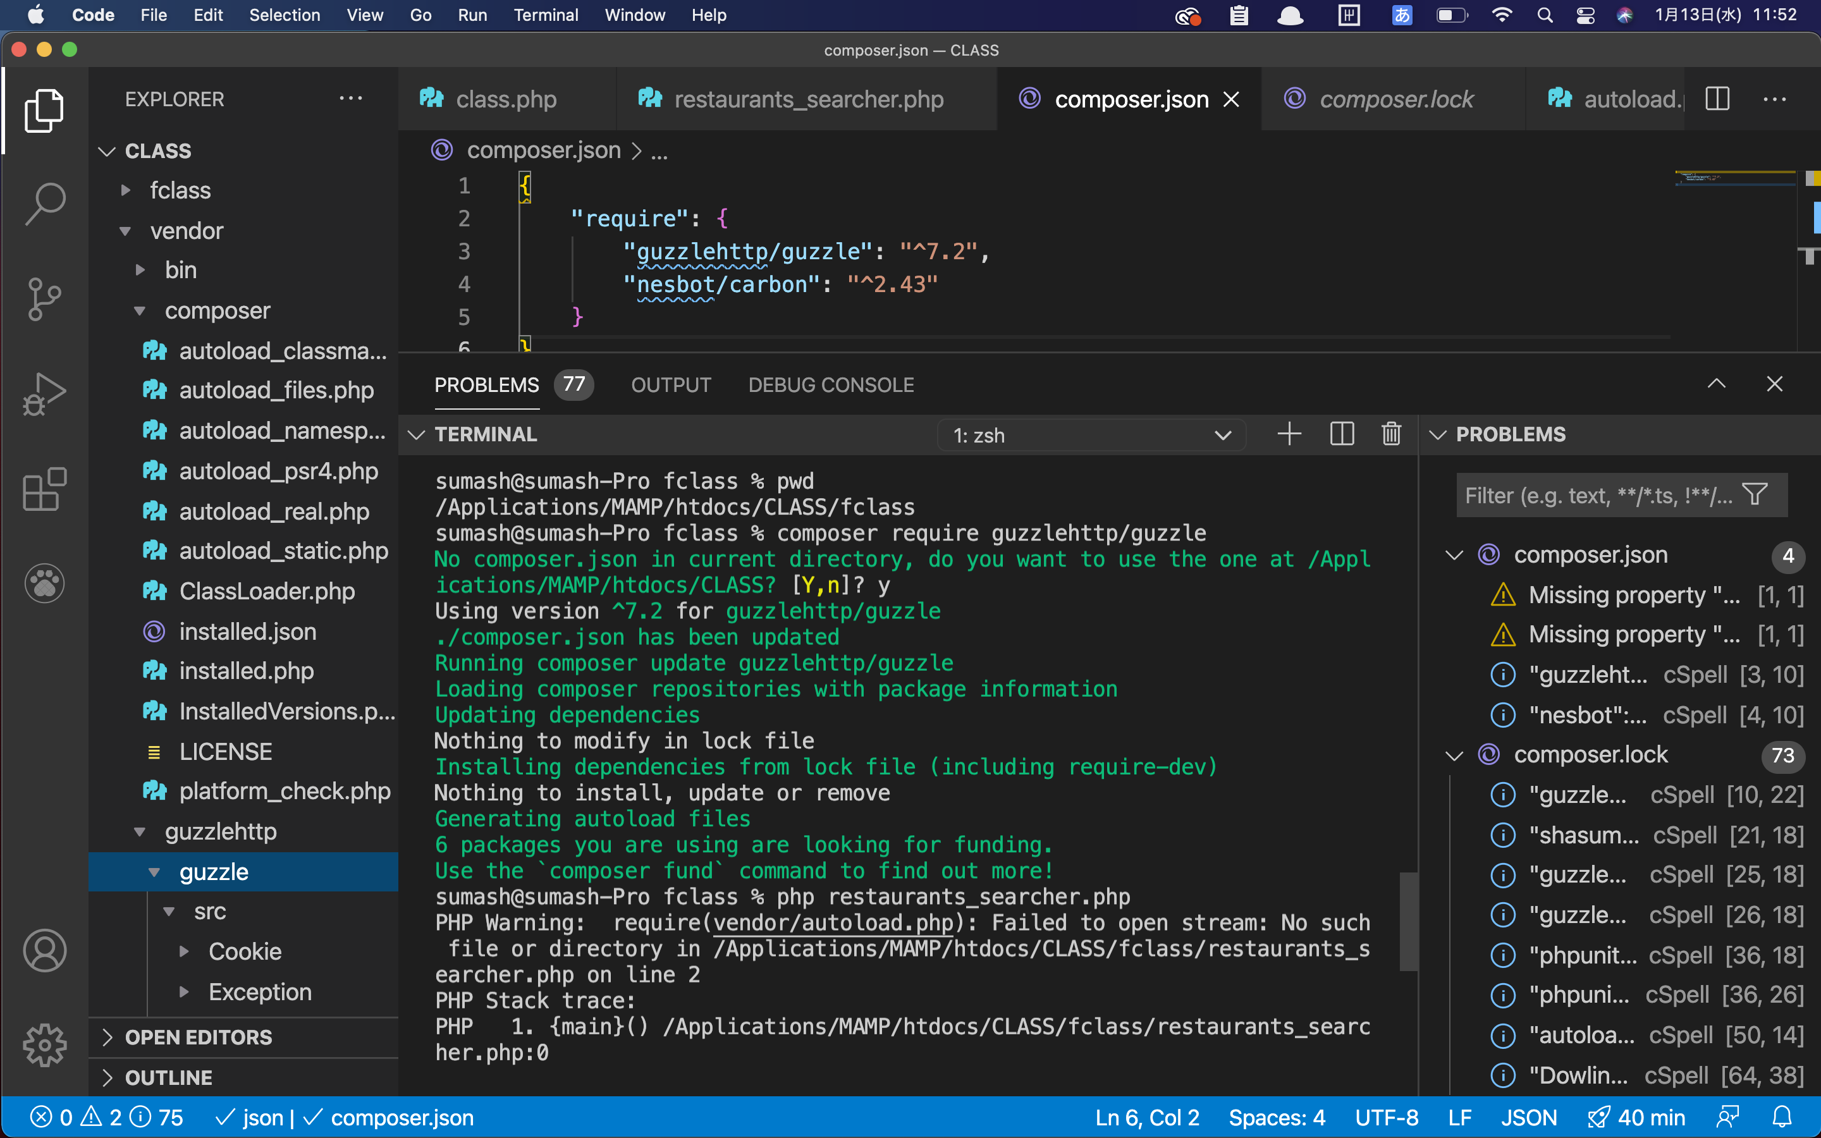This screenshot has width=1821, height=1138.
Task: Kill the terminal using the trash icon
Action: (1390, 434)
